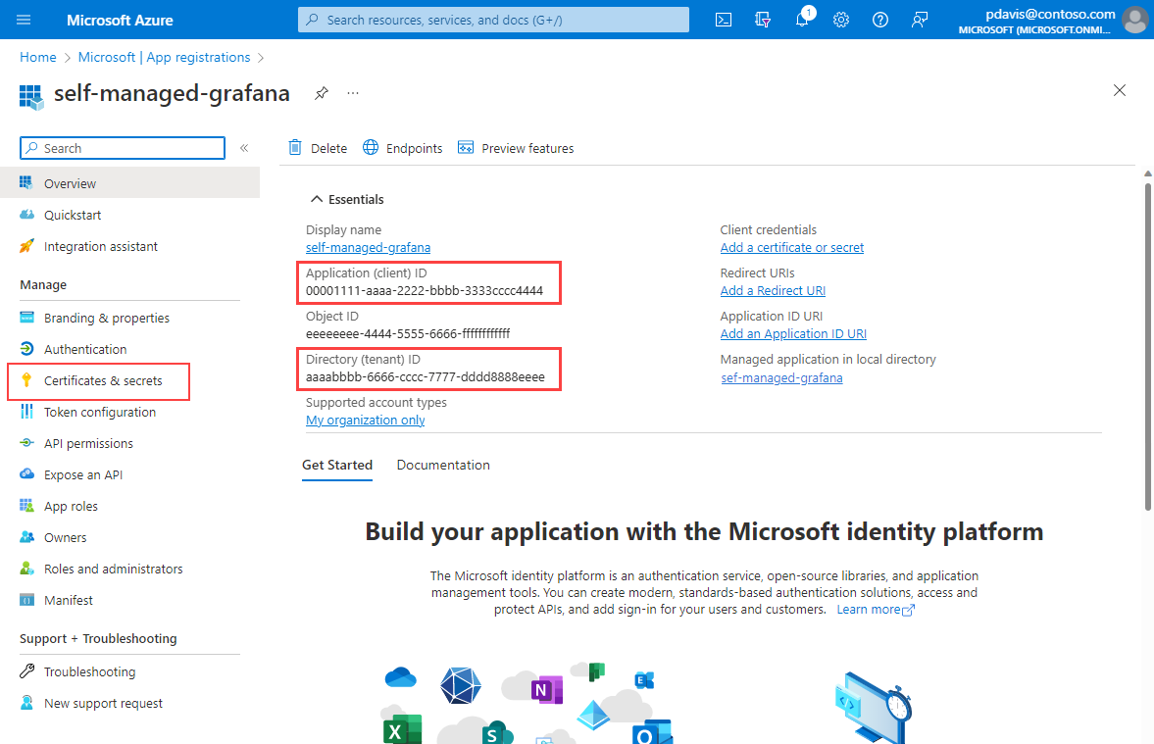This screenshot has height=744, width=1154.
Task: Open portal settings gear icon
Action: pyautogui.click(x=841, y=20)
